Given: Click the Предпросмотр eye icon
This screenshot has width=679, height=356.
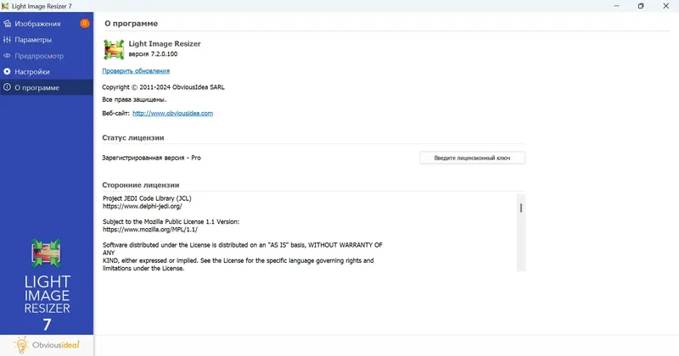Looking at the screenshot, I should [8, 55].
